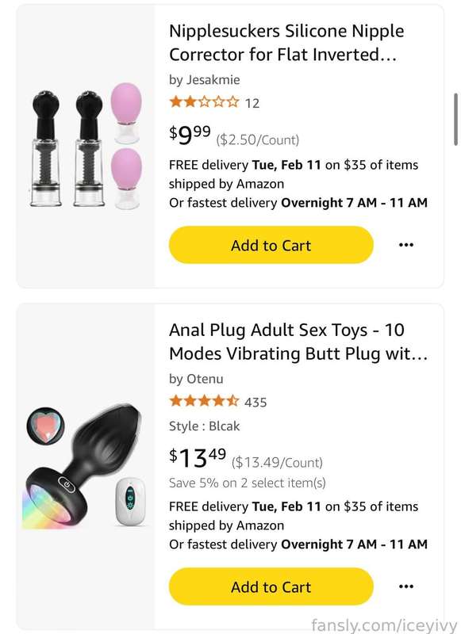View the Jesakmie brand page

click(205, 80)
